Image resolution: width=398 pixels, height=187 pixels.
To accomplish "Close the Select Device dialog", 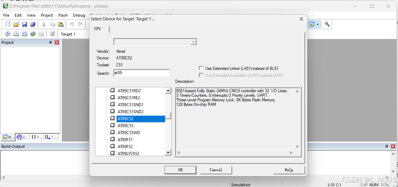I will [x=301, y=19].
